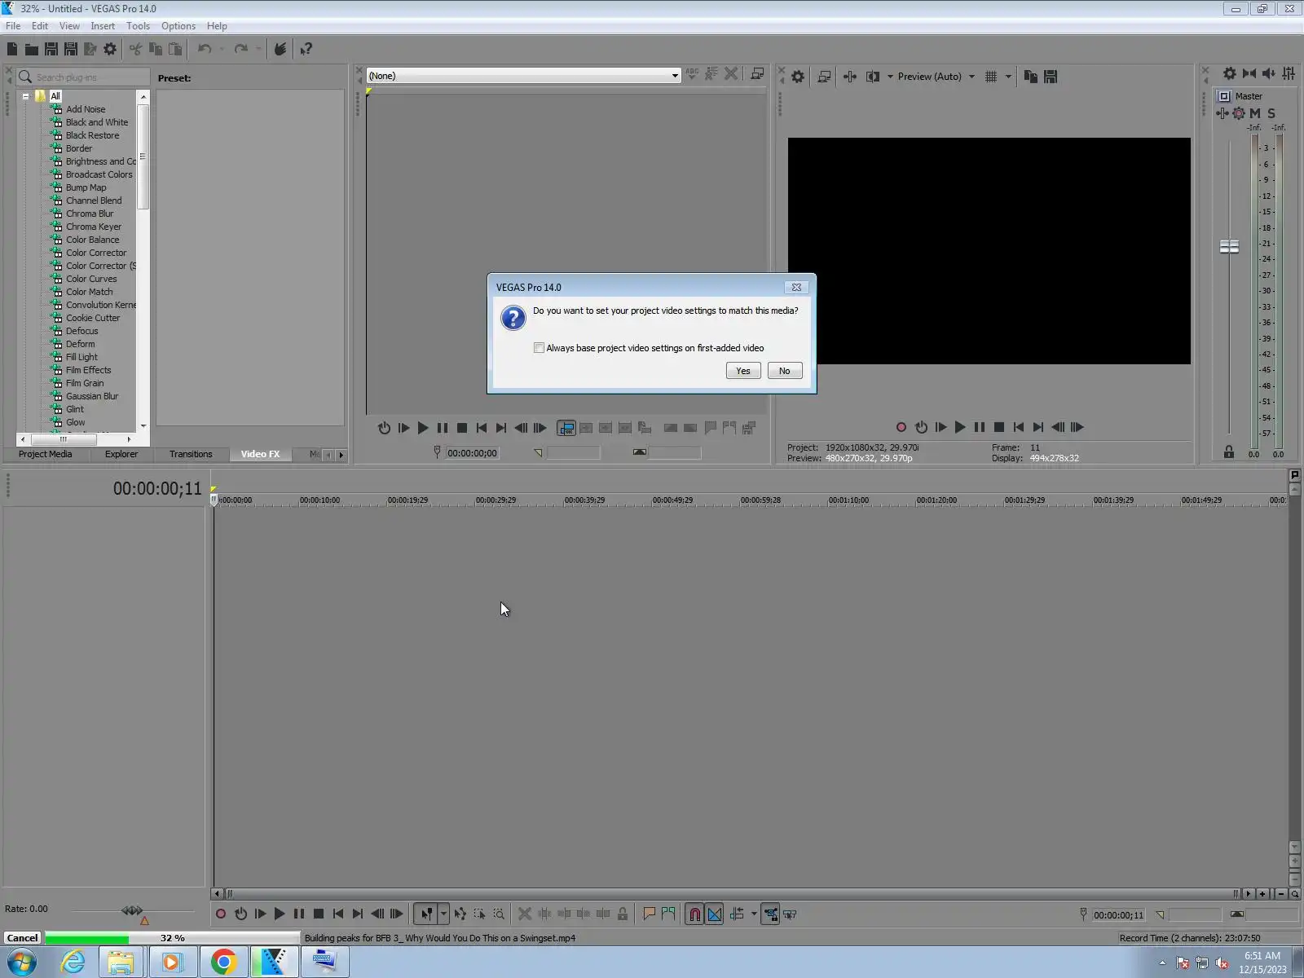The height and width of the screenshot is (978, 1304).
Task: Toggle Auto Ripple in the timeline toolbar
Action: (x=737, y=914)
